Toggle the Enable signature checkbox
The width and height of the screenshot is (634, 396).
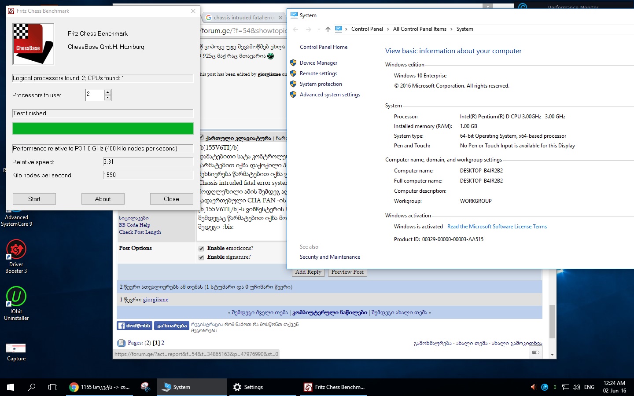(201, 257)
